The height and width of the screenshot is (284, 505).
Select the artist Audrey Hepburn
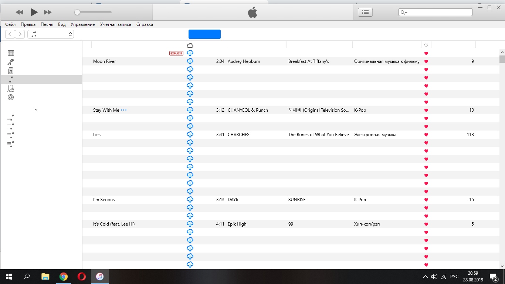244,61
